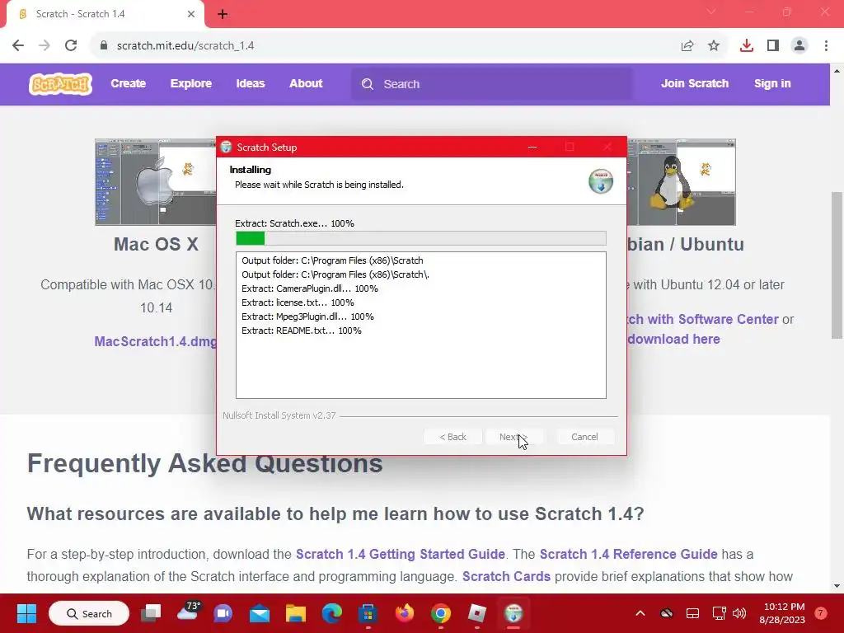Click the Next button in Scratch Setup
Image resolution: width=844 pixels, height=633 pixels.
pos(514,437)
